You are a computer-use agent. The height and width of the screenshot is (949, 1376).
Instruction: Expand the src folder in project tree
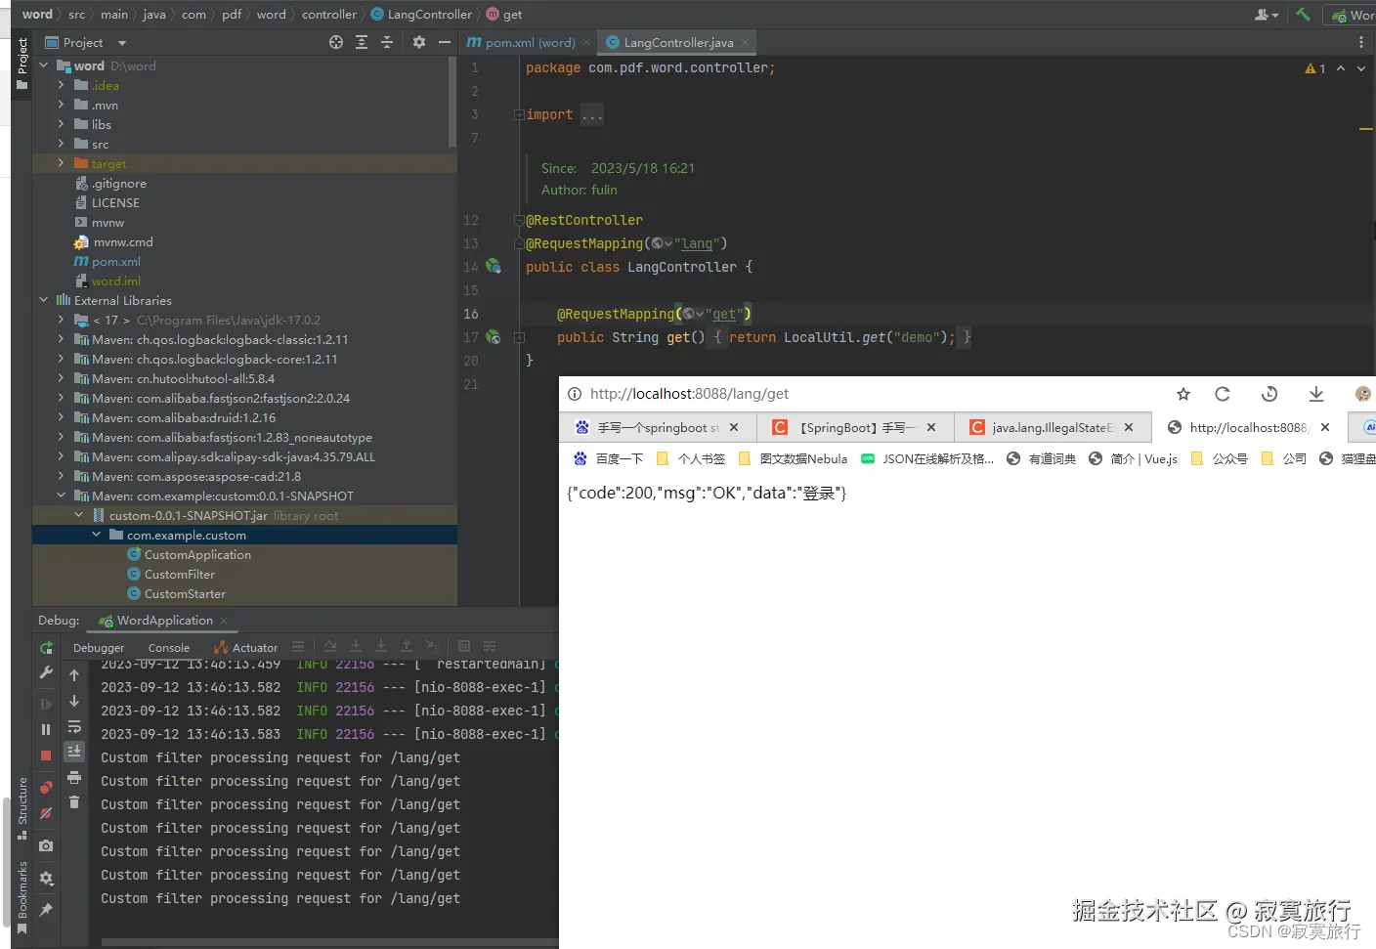pos(61,144)
